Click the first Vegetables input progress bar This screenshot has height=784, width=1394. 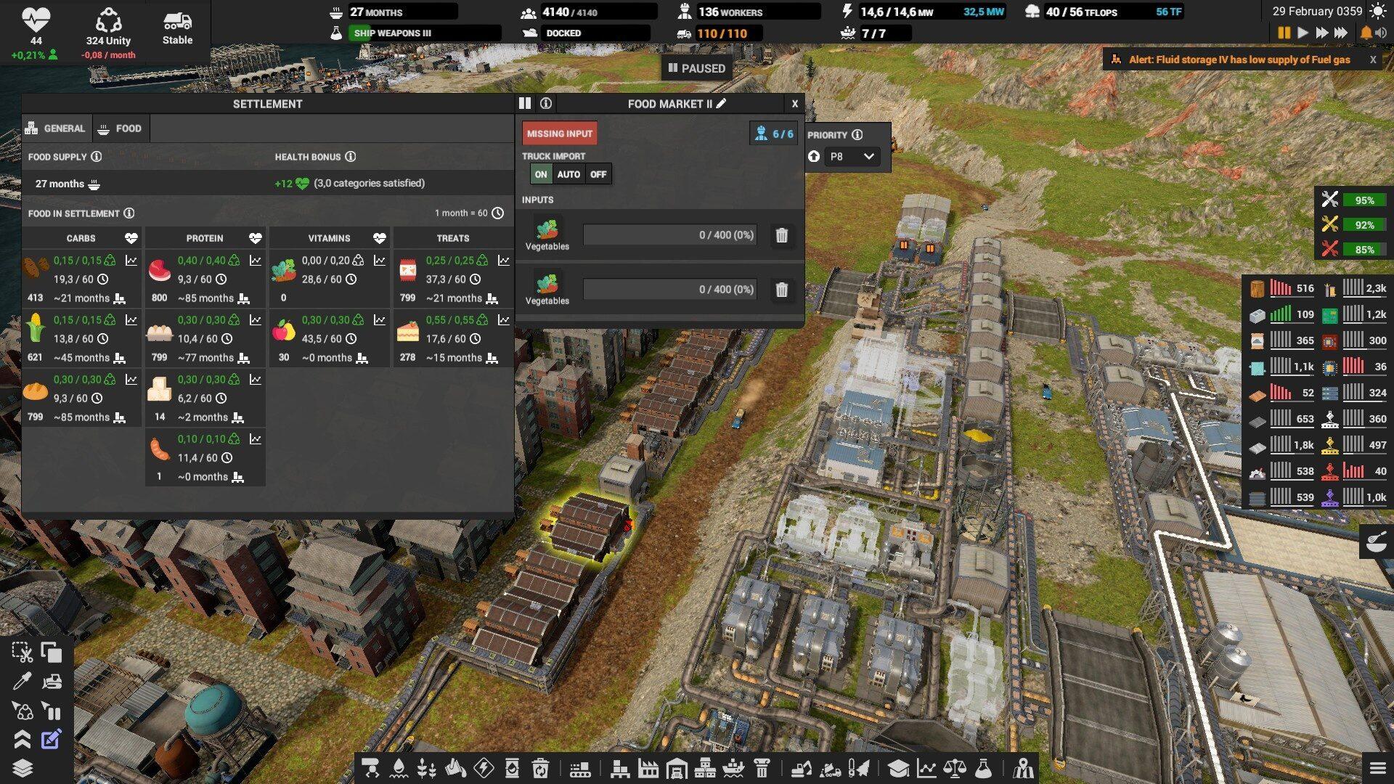point(669,235)
